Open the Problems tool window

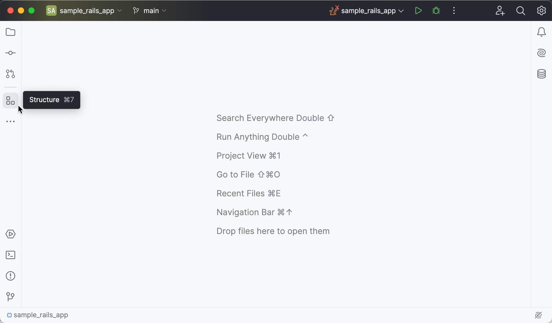click(10, 276)
